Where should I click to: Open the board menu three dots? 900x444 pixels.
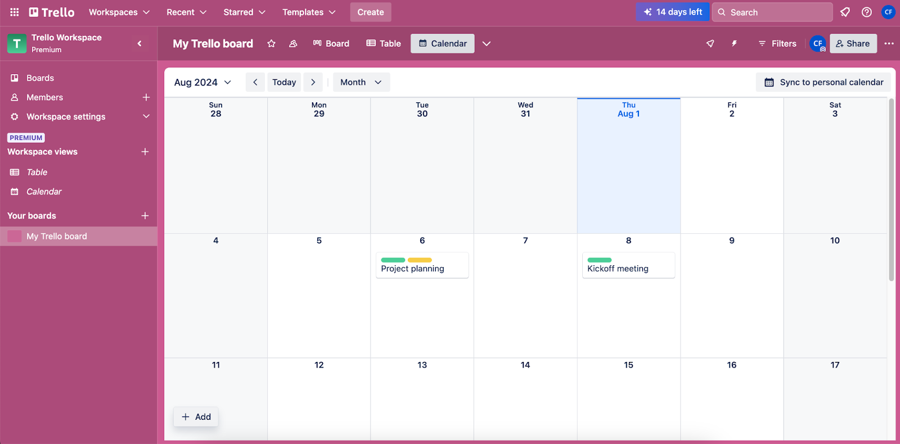[889, 43]
